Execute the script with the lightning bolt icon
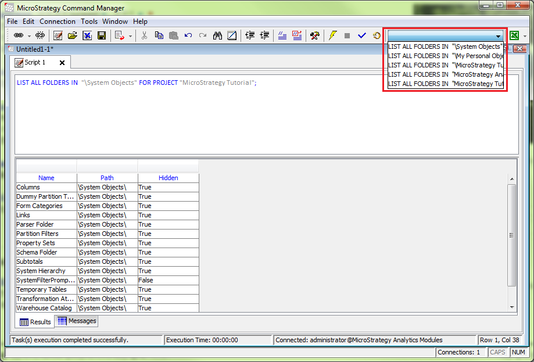This screenshot has height=362, width=534. 332,35
